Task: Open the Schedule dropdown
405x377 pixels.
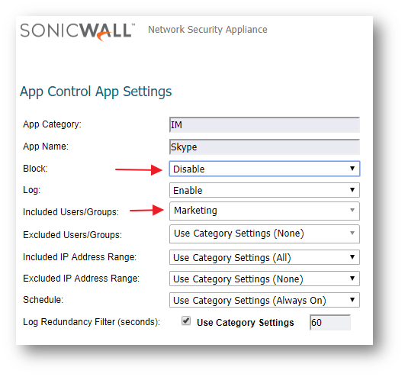Action: point(265,300)
